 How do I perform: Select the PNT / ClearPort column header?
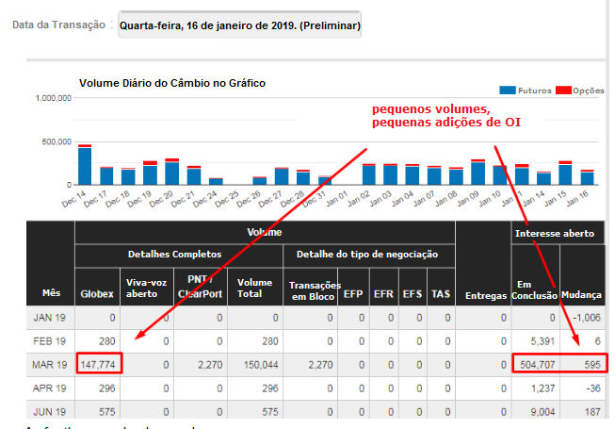point(202,288)
